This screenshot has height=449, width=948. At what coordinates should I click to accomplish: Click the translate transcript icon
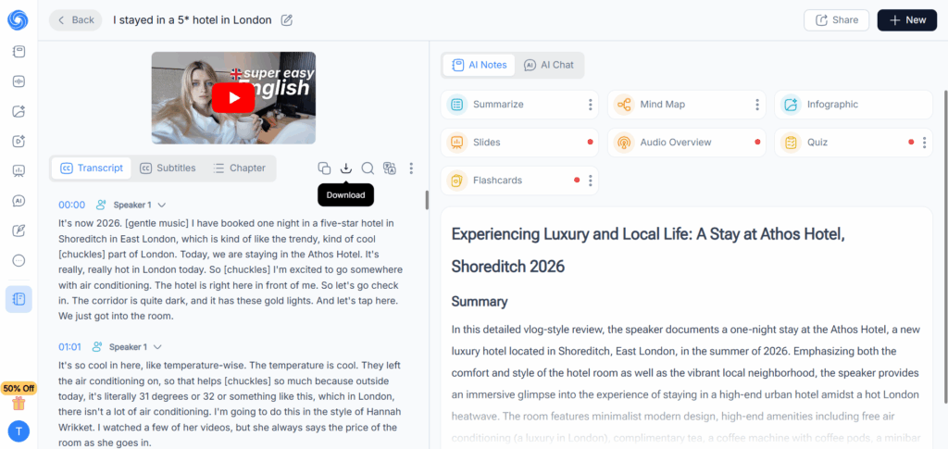[x=390, y=168]
